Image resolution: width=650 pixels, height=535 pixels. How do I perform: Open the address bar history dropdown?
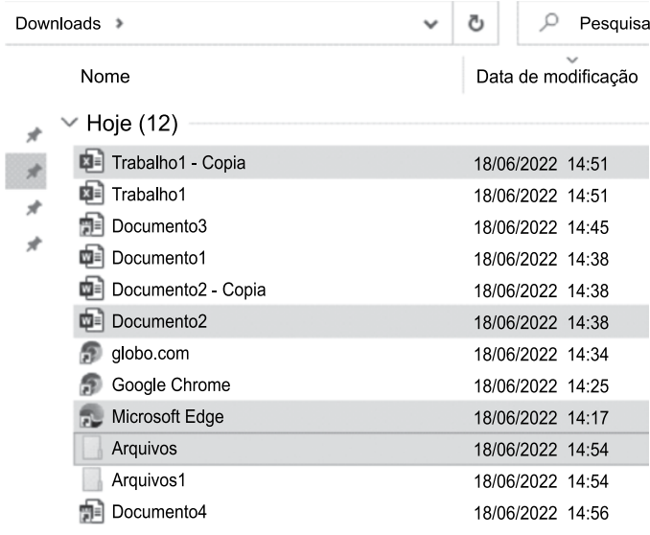pos(430,24)
